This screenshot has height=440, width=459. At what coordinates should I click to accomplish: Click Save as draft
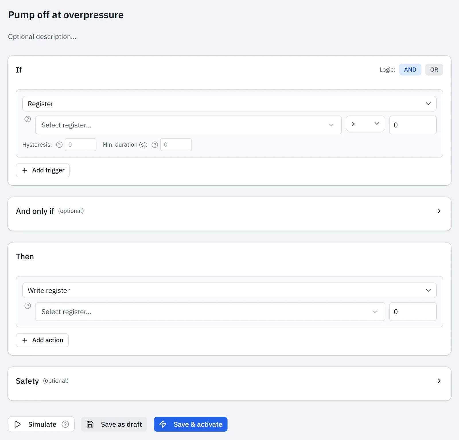click(114, 424)
